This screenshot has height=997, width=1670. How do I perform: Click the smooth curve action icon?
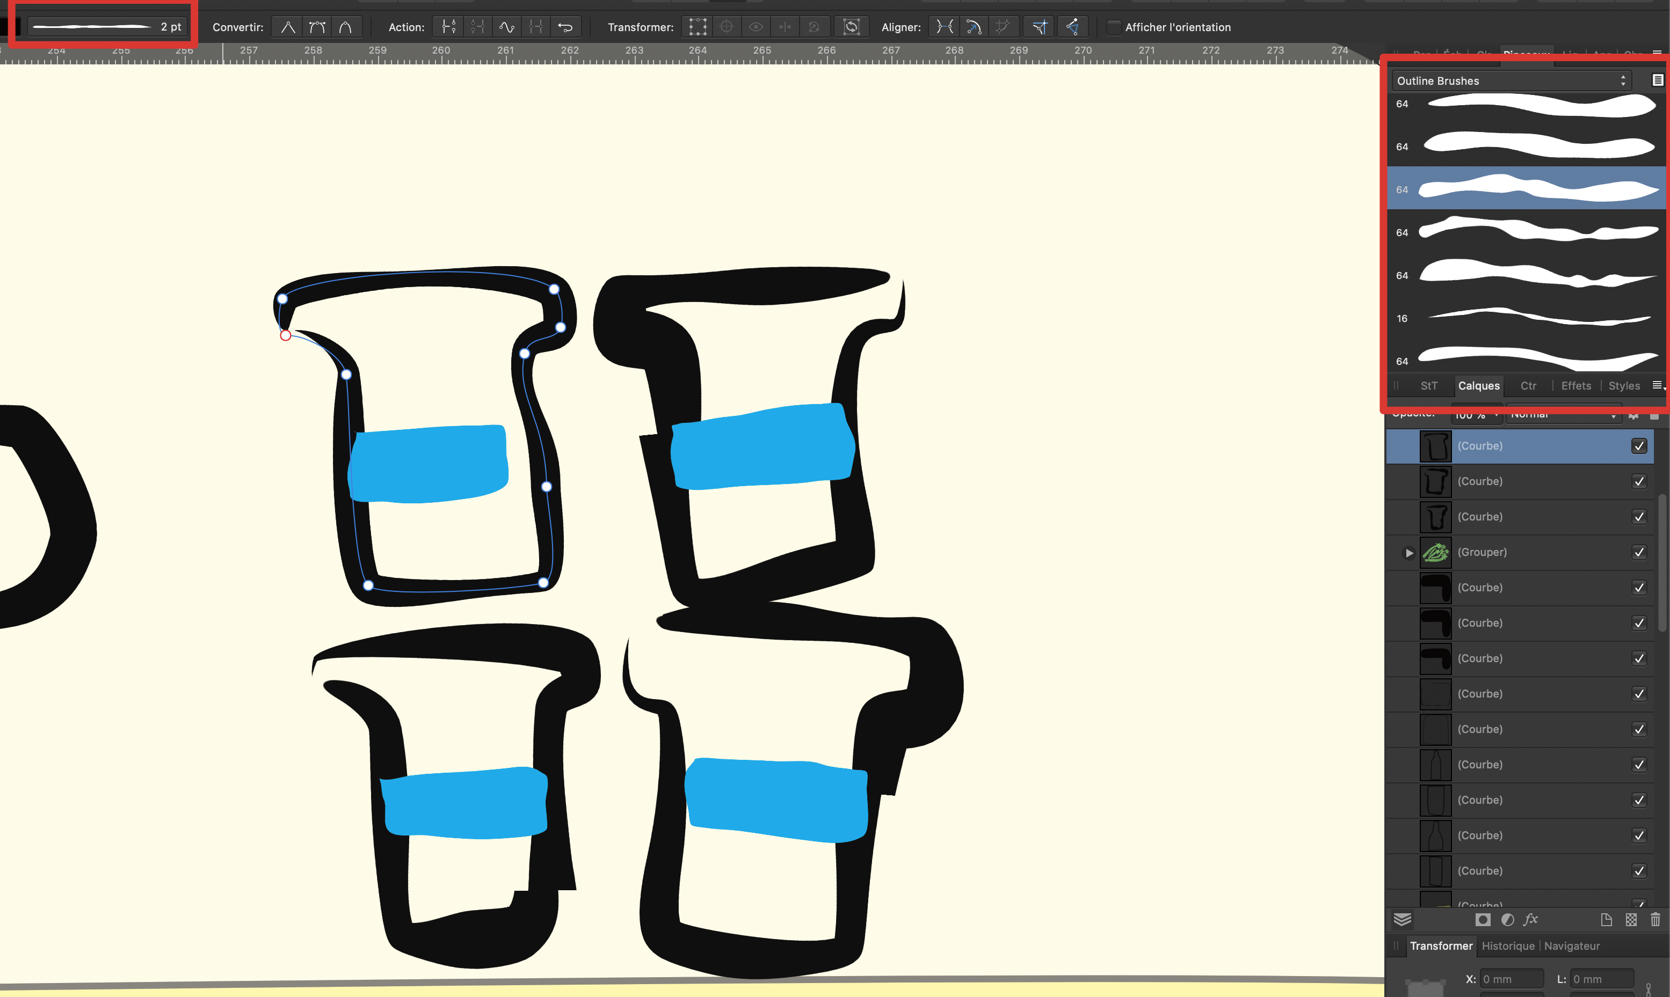(507, 27)
